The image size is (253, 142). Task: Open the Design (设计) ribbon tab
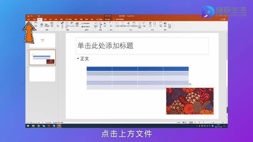click(50, 19)
